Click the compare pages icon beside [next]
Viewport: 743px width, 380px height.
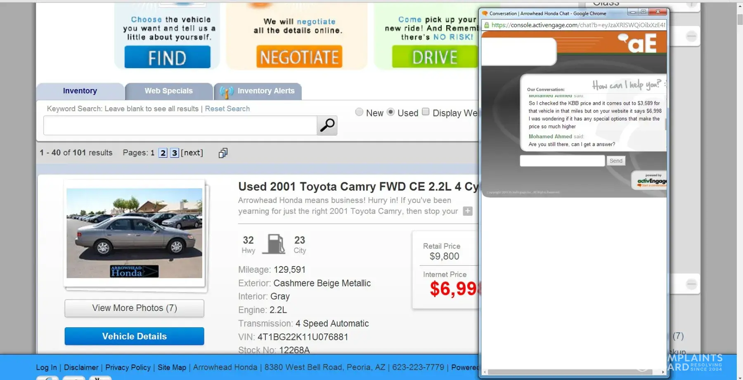223,153
